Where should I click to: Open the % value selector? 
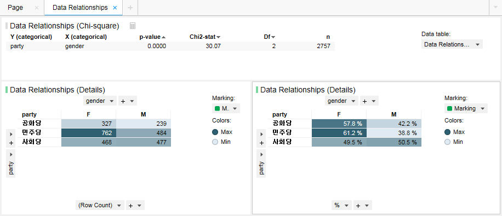pyautogui.click(x=341, y=205)
